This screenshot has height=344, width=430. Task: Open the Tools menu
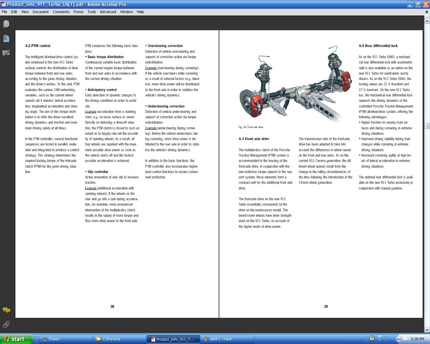click(92, 12)
